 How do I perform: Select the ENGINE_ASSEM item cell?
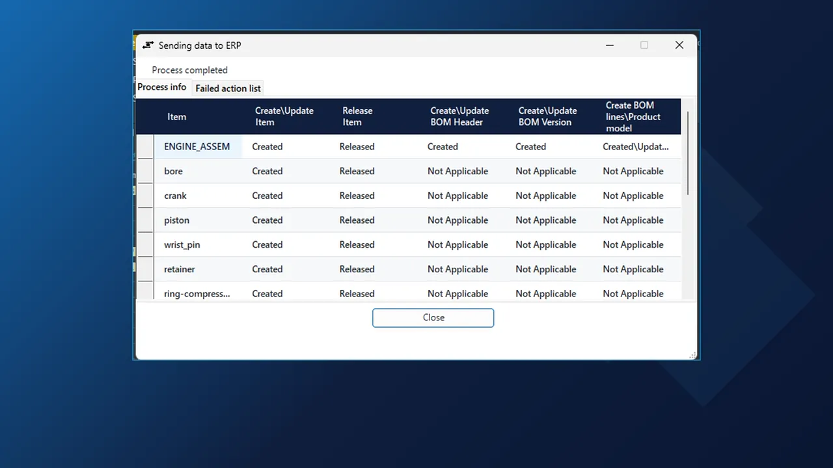(x=198, y=147)
